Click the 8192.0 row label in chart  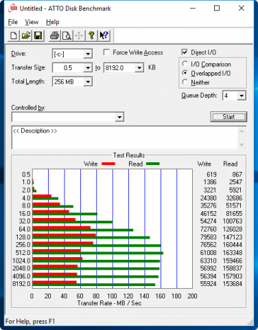coord(21,284)
